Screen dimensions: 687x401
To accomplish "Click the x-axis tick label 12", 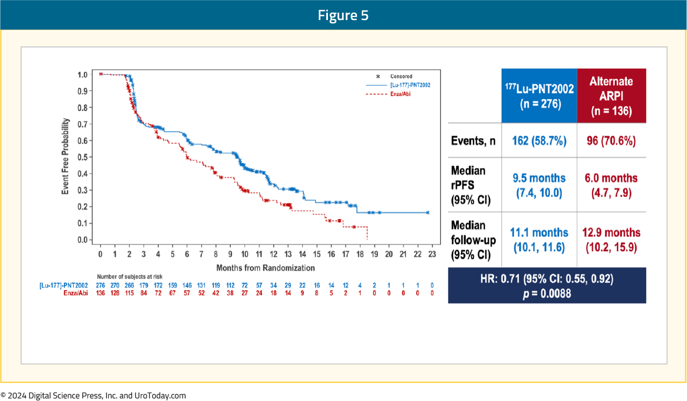I will (273, 254).
